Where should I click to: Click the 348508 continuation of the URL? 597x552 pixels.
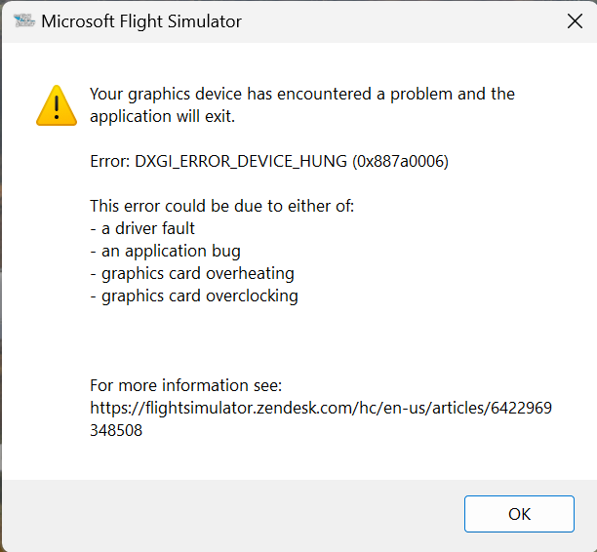pyautogui.click(x=116, y=430)
